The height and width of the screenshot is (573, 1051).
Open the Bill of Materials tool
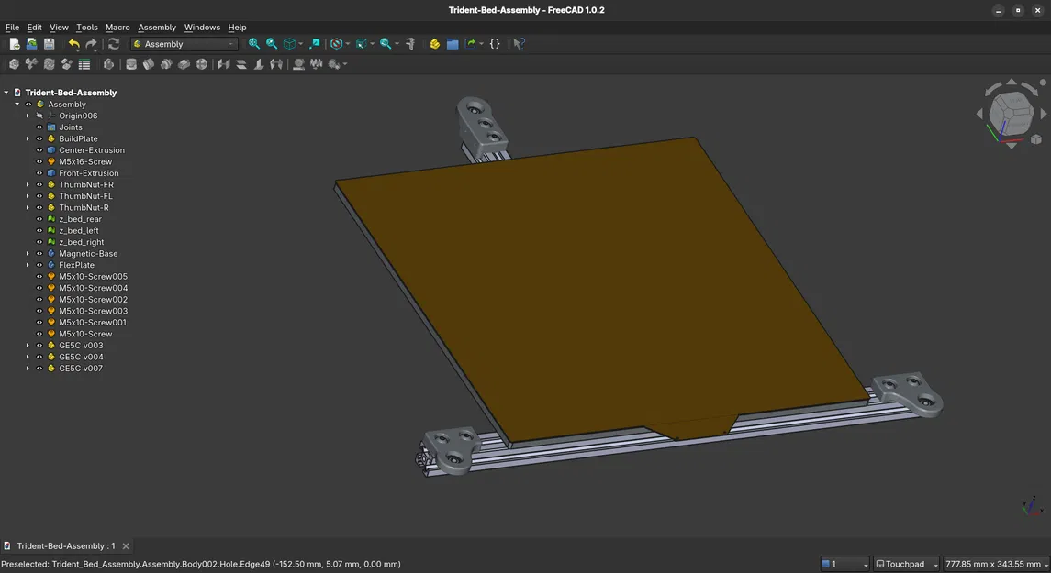83,63
